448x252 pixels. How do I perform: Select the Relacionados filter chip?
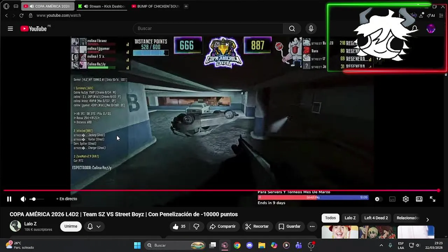407,218
